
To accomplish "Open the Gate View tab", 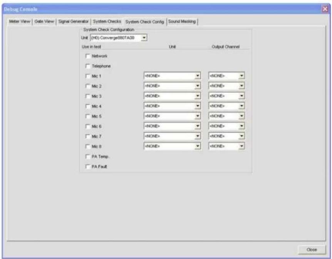I will tap(44, 22).
